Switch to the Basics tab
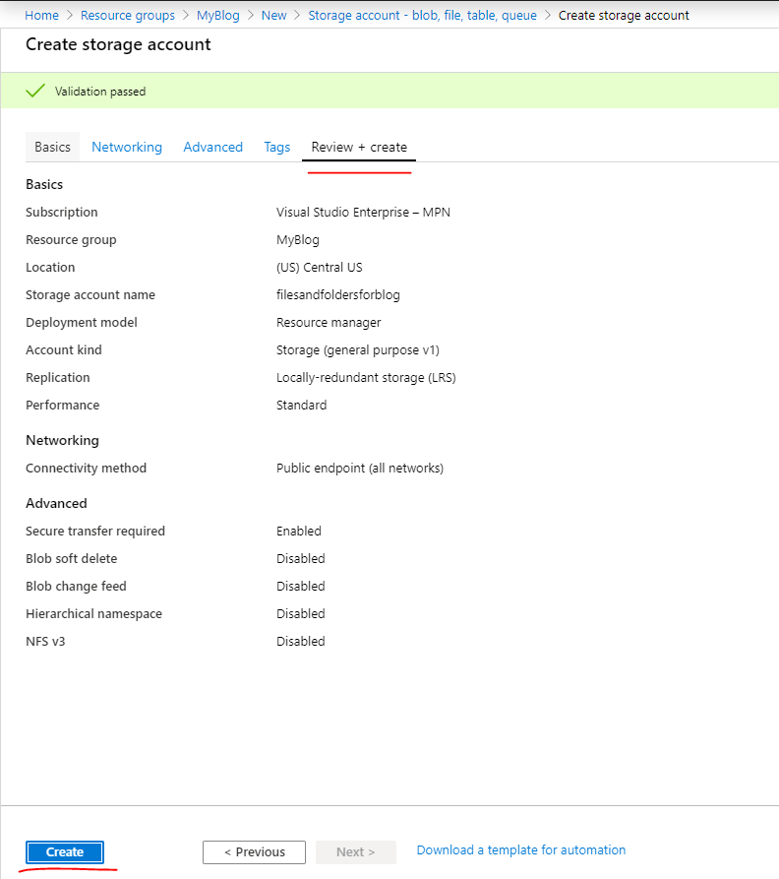This screenshot has width=779, height=879. (52, 147)
